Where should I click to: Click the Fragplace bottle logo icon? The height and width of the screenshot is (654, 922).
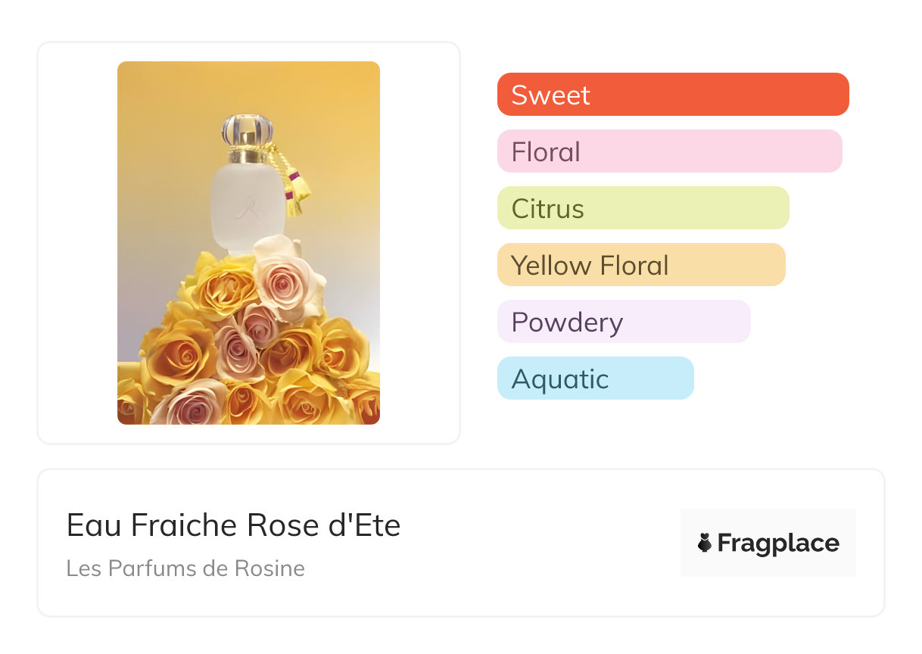point(705,543)
